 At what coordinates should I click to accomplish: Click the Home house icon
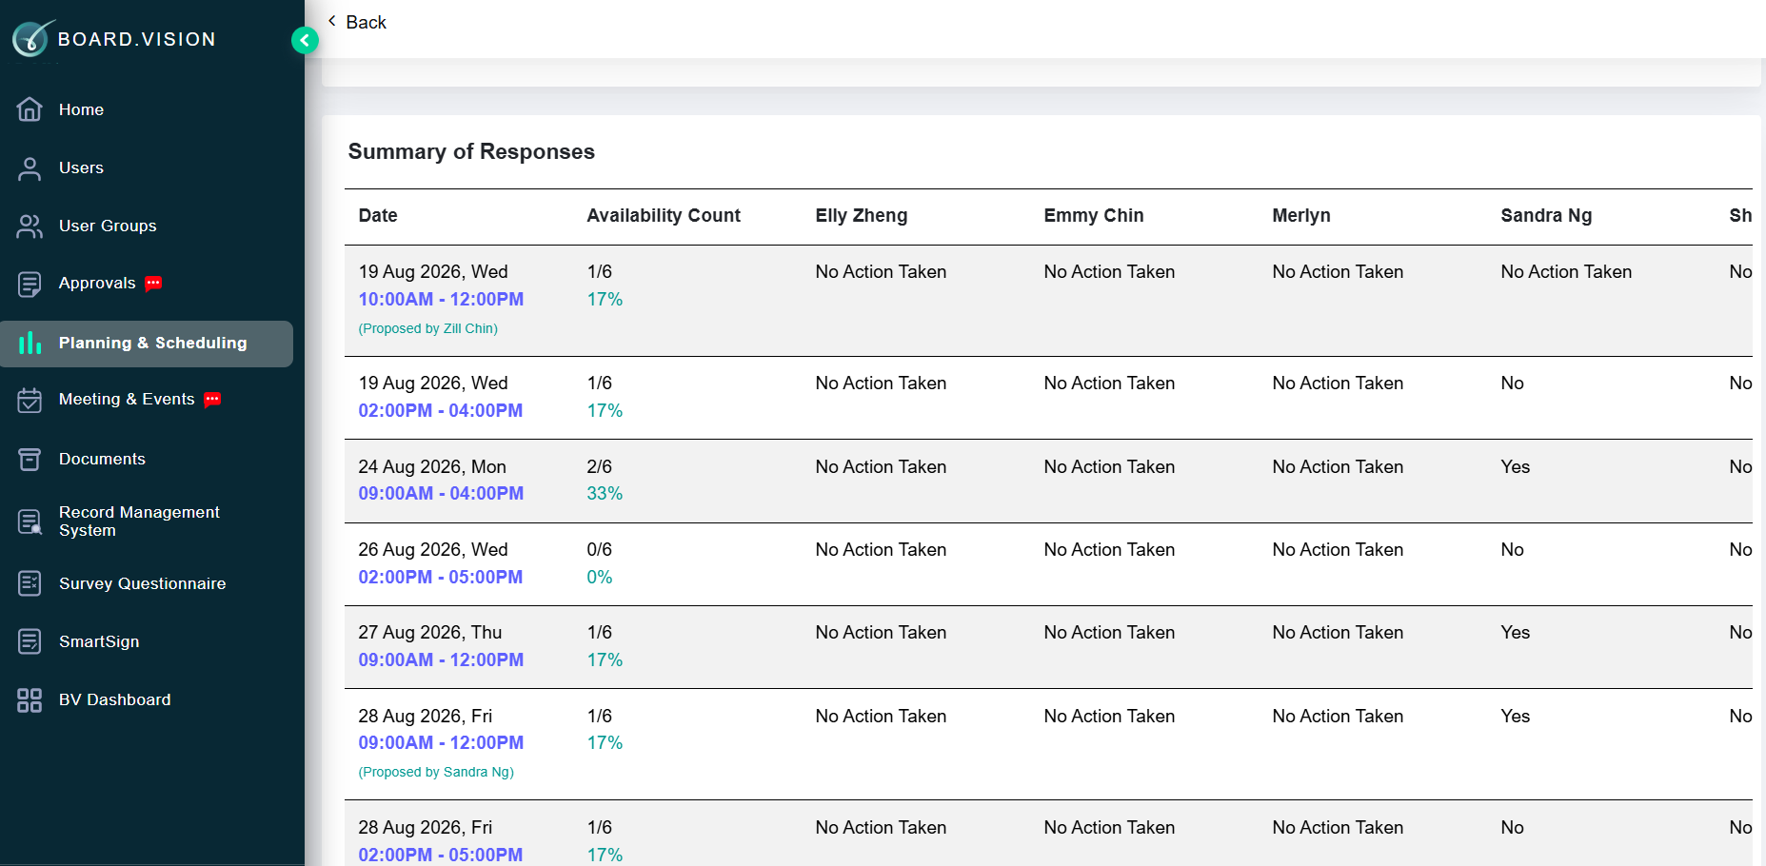(30, 109)
